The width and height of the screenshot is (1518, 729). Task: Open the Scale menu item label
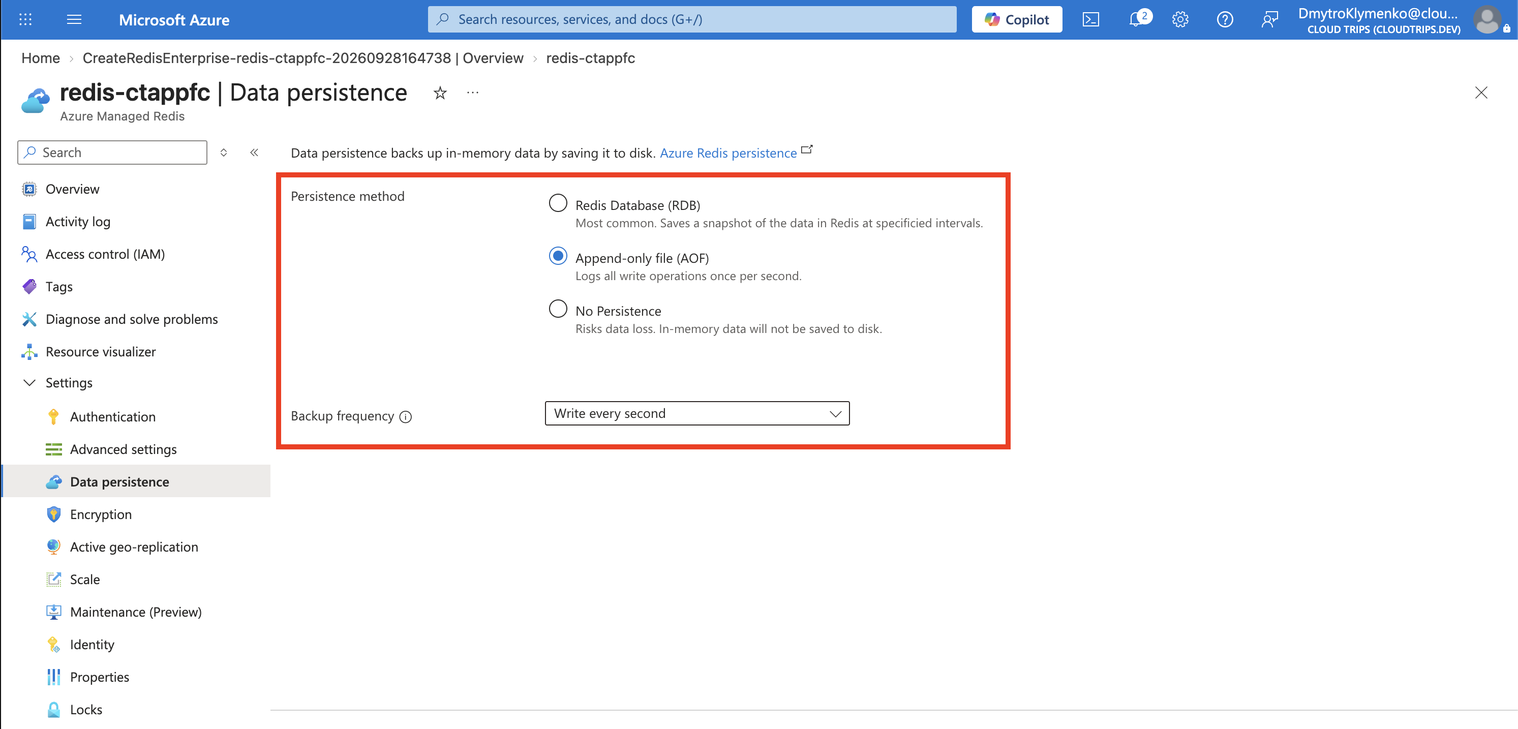click(x=85, y=580)
